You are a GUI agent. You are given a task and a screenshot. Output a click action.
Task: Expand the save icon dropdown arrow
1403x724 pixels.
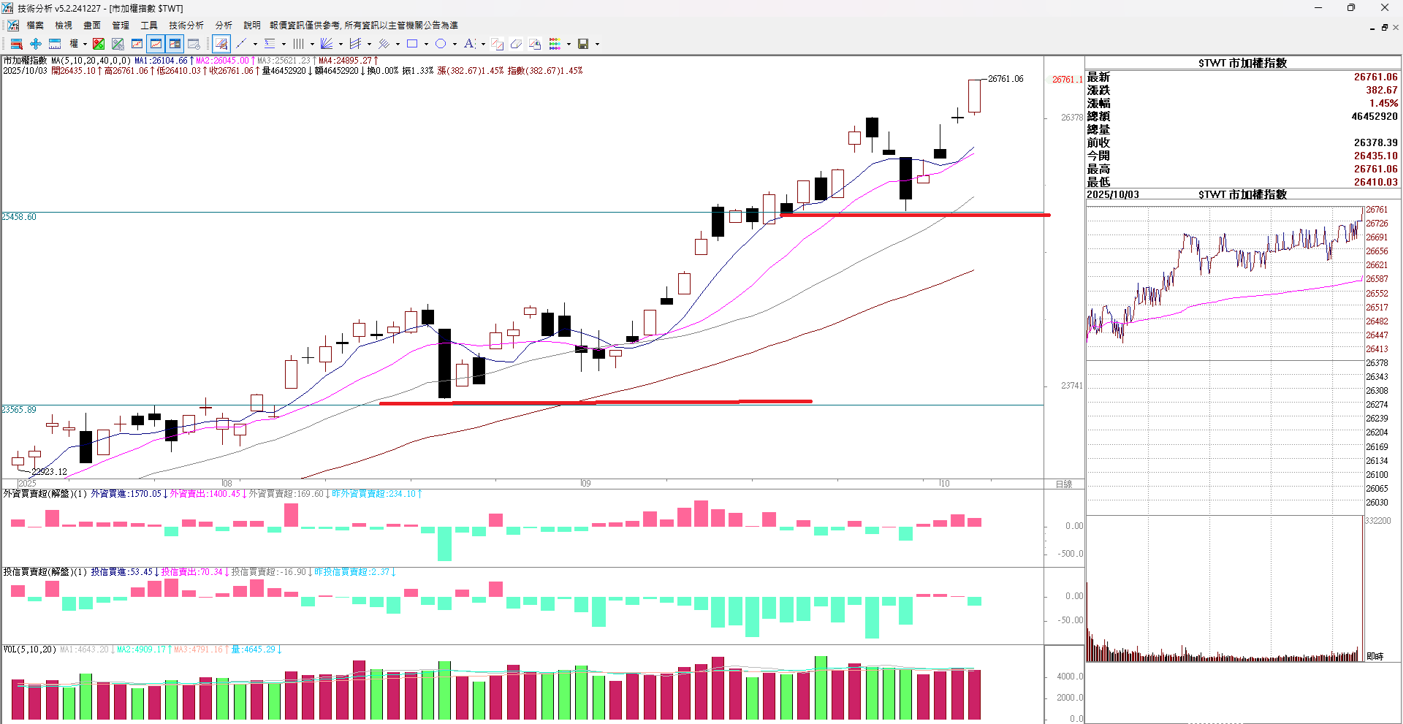(597, 44)
